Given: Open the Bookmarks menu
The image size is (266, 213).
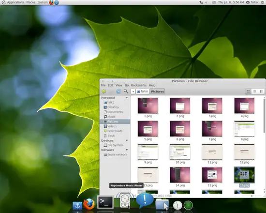Looking at the screenshot, I should (x=139, y=85).
